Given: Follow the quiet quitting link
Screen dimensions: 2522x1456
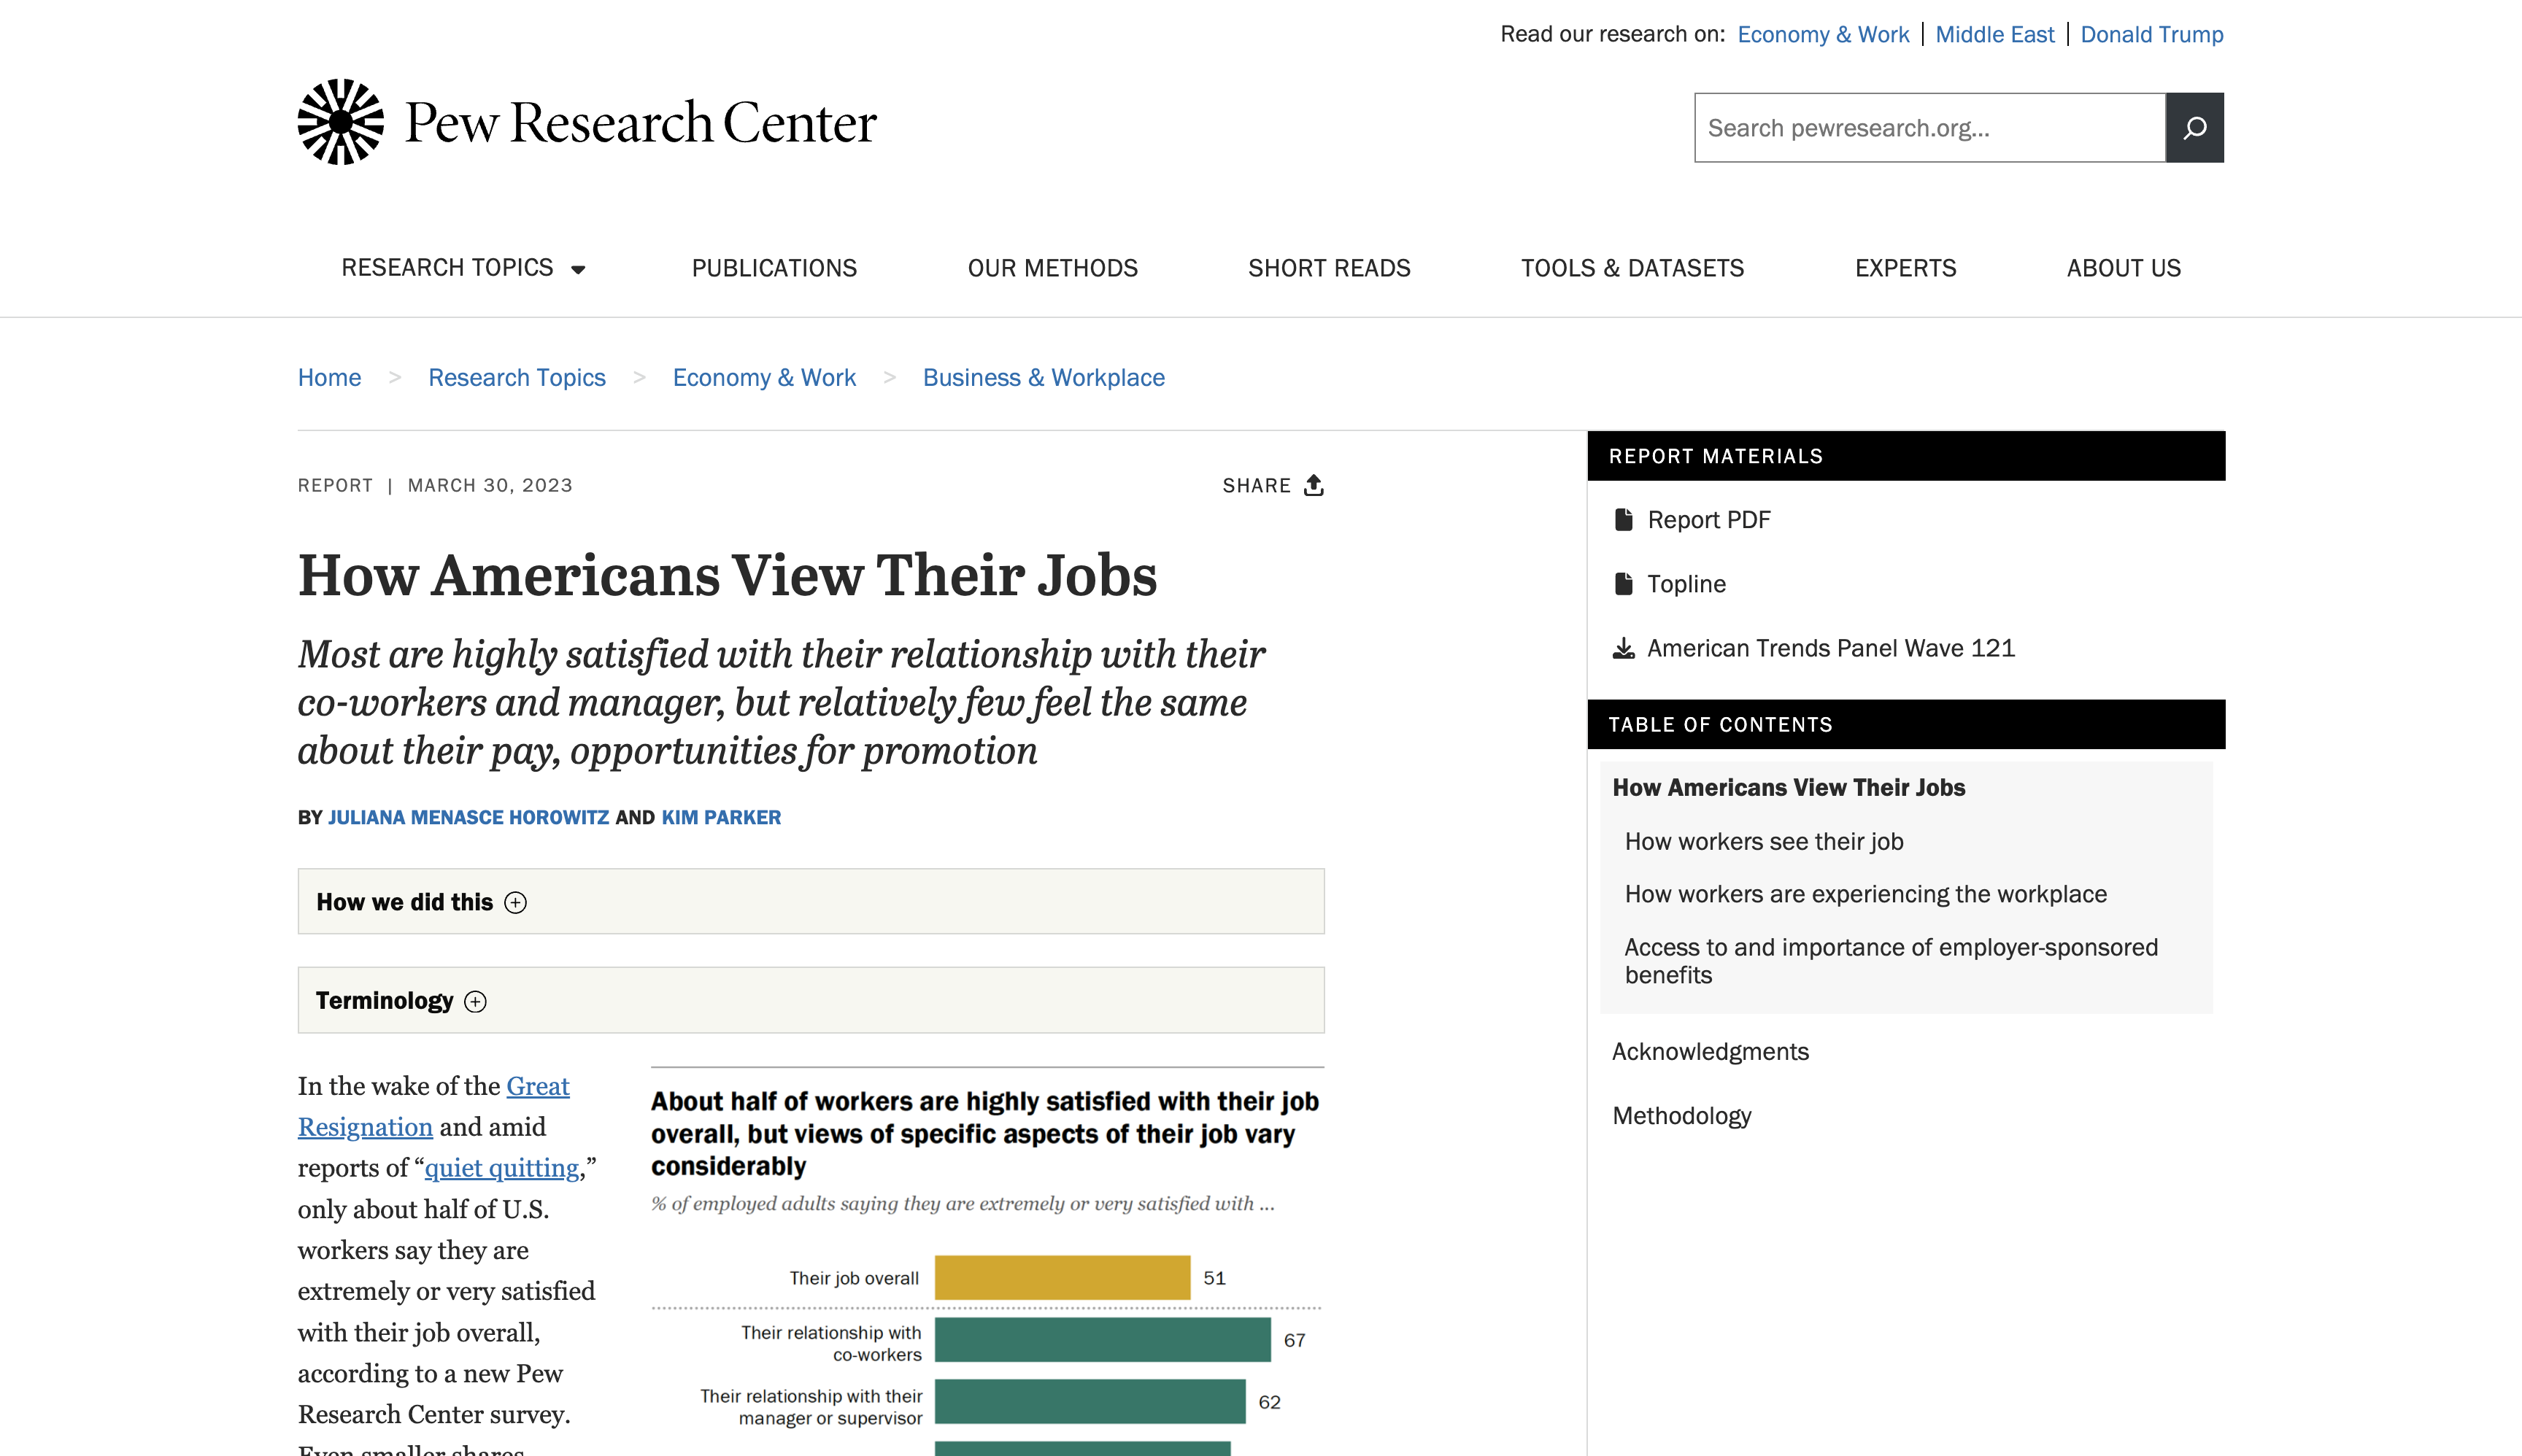Looking at the screenshot, I should [501, 1168].
